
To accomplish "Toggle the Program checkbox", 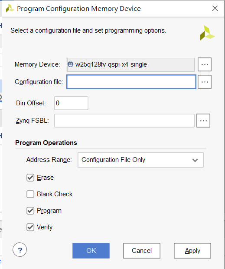I will tap(30, 211).
